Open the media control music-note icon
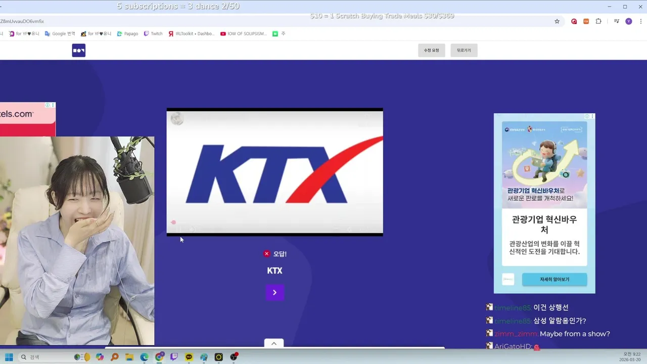This screenshot has height=364, width=647. click(x=617, y=21)
